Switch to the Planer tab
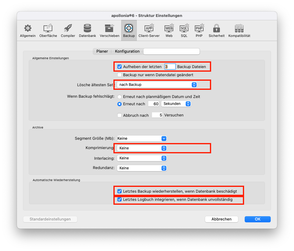294x251 pixels. point(102,51)
